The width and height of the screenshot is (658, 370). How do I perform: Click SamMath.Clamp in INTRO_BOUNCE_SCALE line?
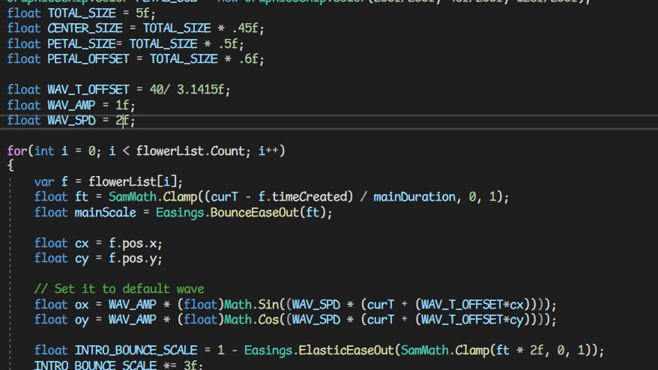[x=445, y=351]
